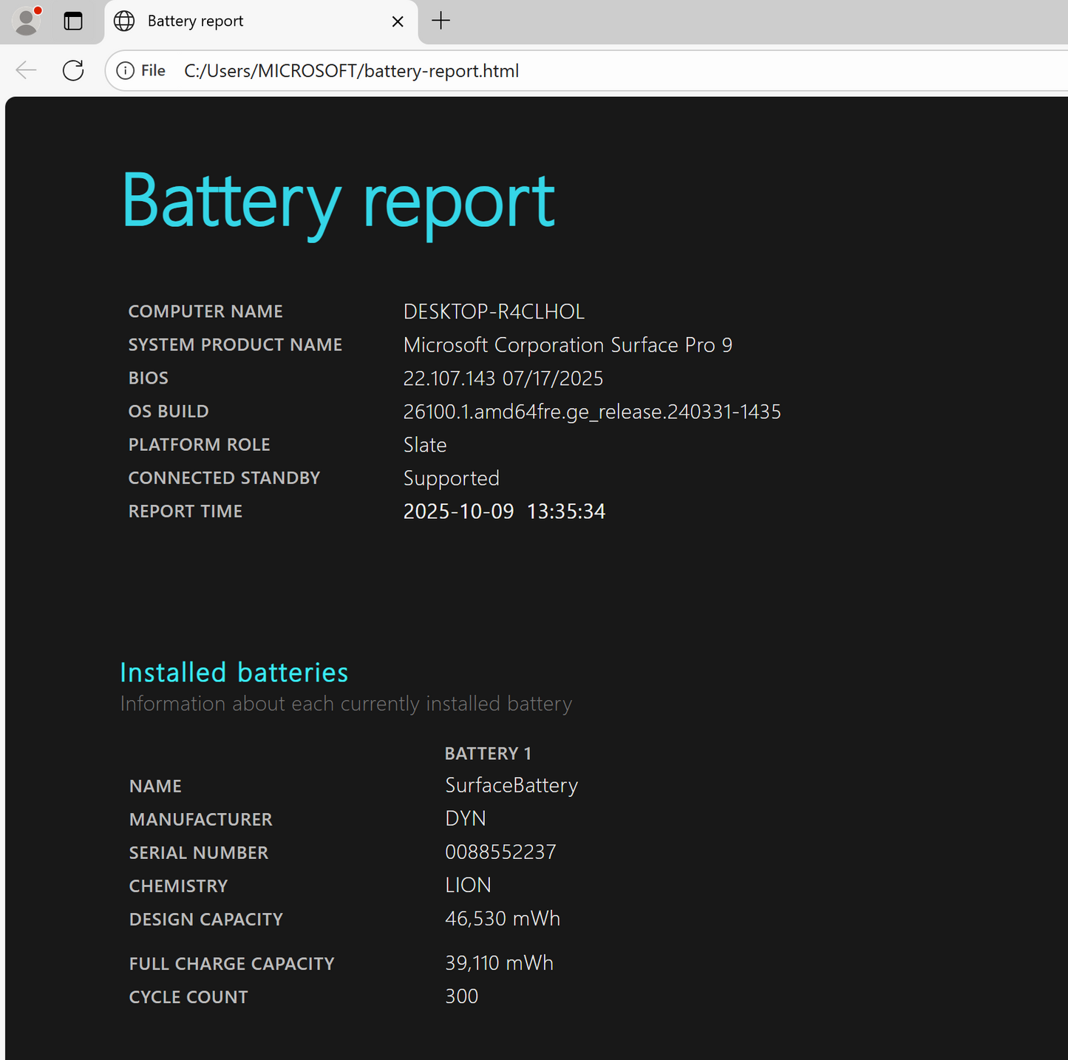Refresh the battery report page
The image size is (1068, 1060).
click(x=73, y=71)
